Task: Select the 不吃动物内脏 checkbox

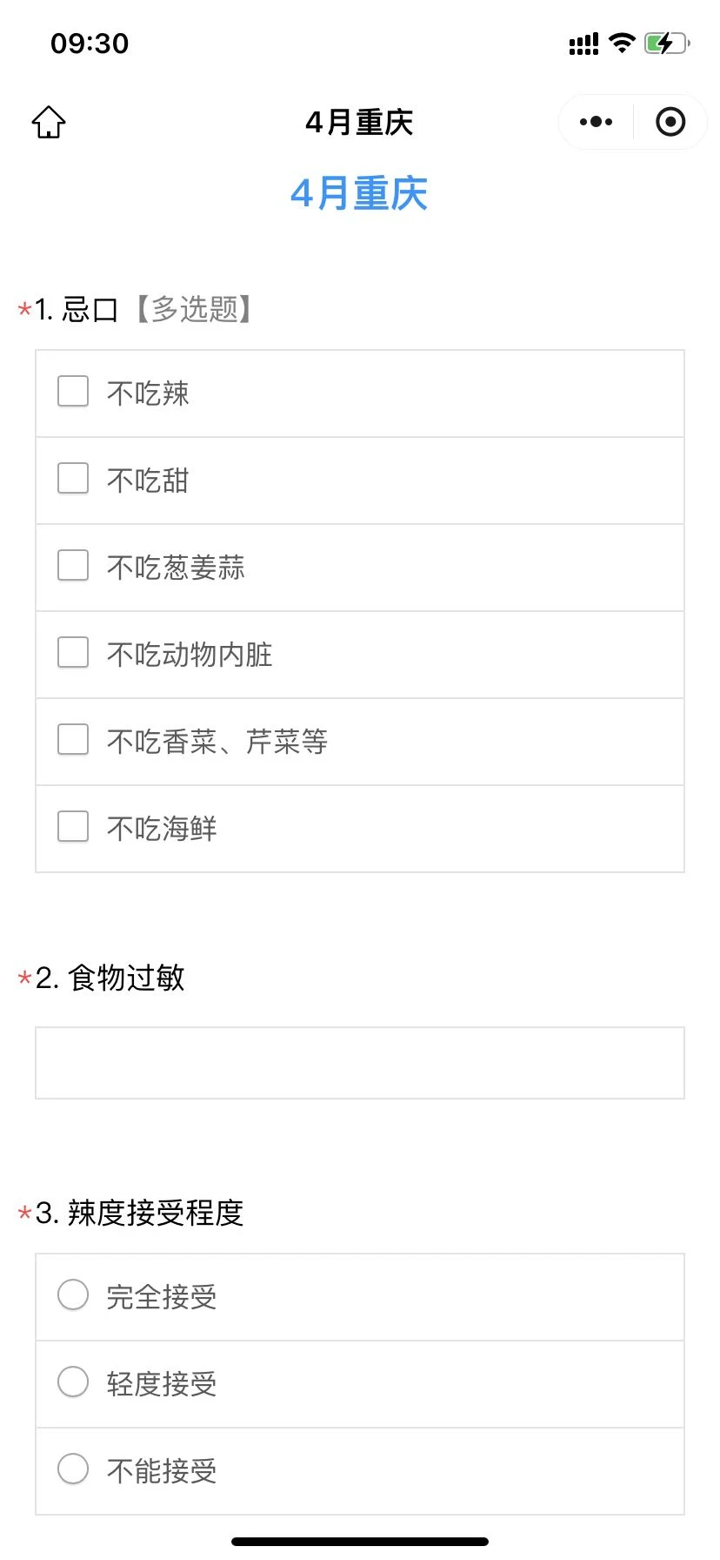Action: click(73, 653)
